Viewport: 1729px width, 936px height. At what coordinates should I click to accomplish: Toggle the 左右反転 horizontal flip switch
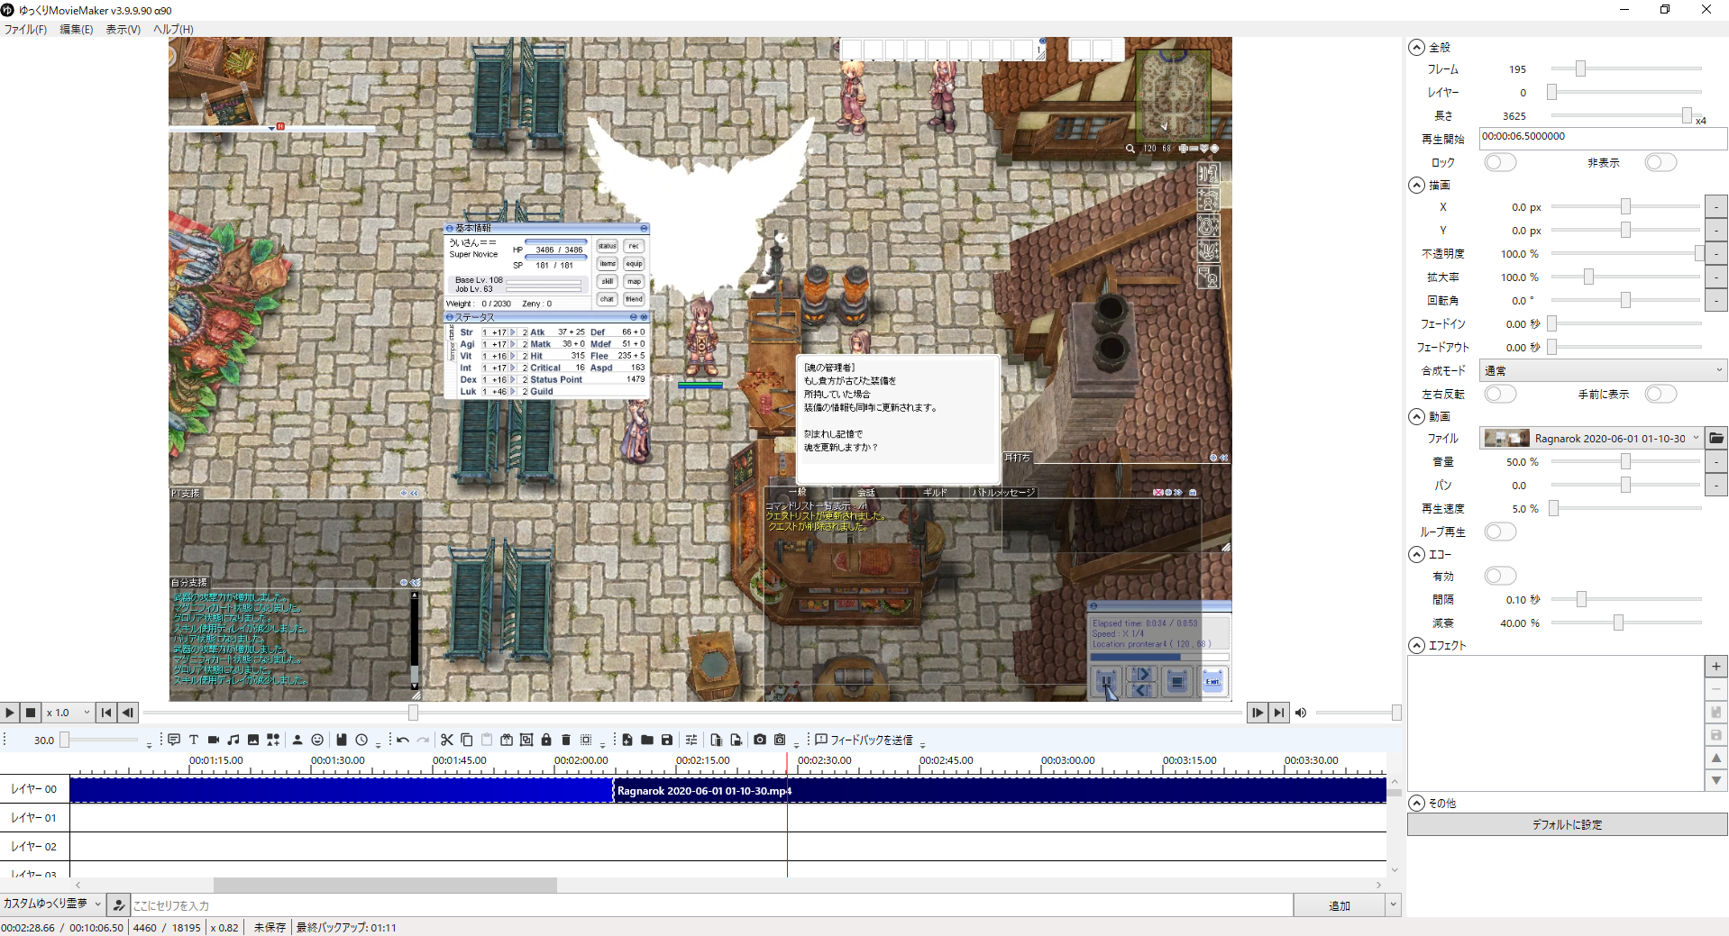pos(1501,394)
